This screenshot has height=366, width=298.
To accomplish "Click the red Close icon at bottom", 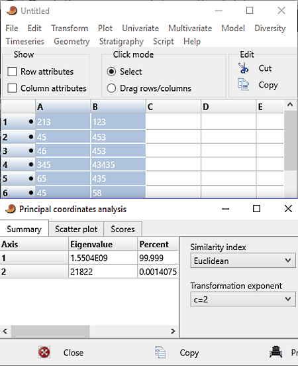I will pyautogui.click(x=44, y=352).
